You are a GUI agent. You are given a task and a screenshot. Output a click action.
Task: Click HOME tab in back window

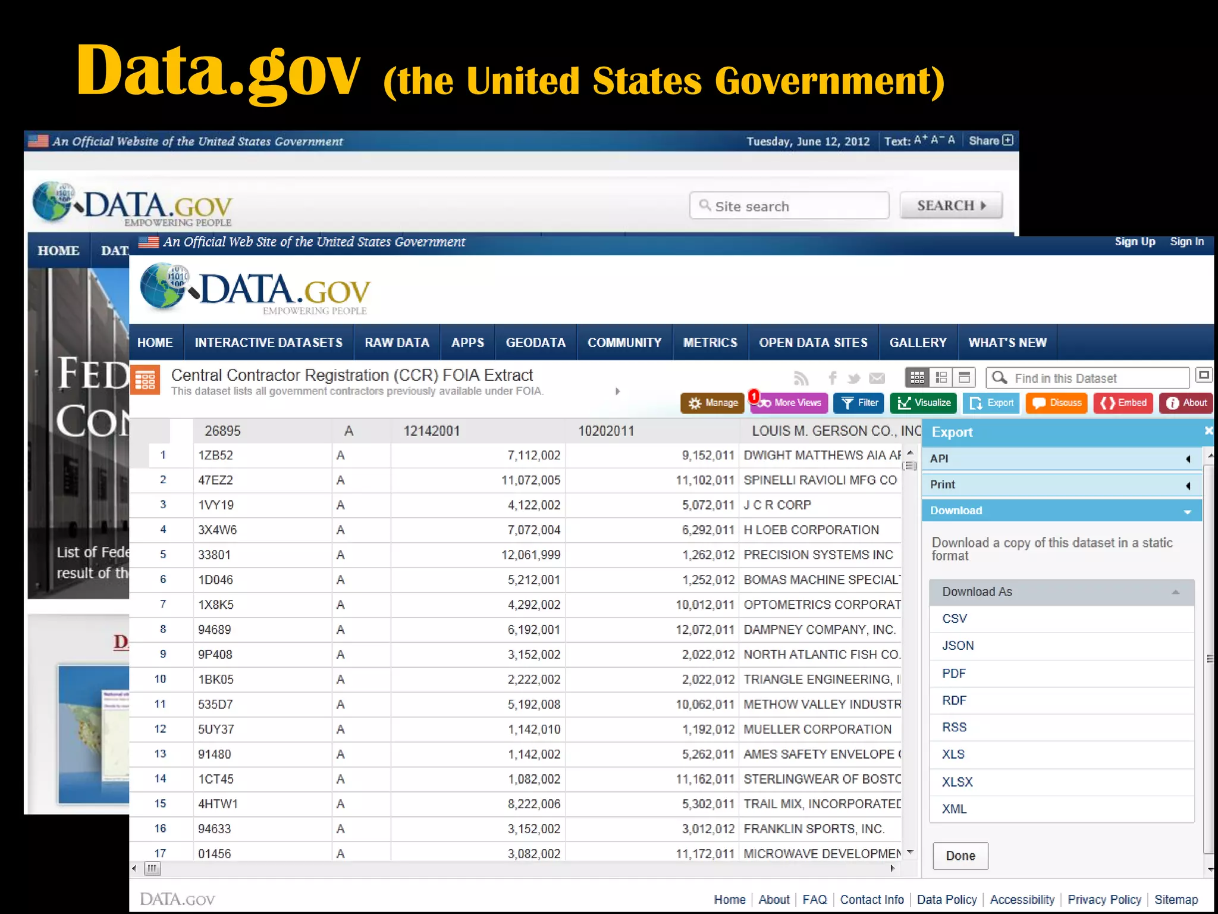[58, 251]
